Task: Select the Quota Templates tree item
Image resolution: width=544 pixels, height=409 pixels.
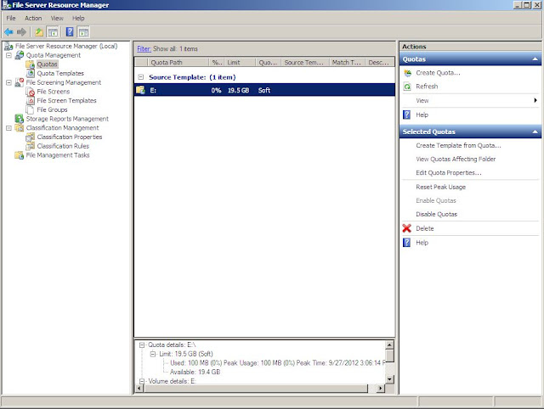Action: 60,73
